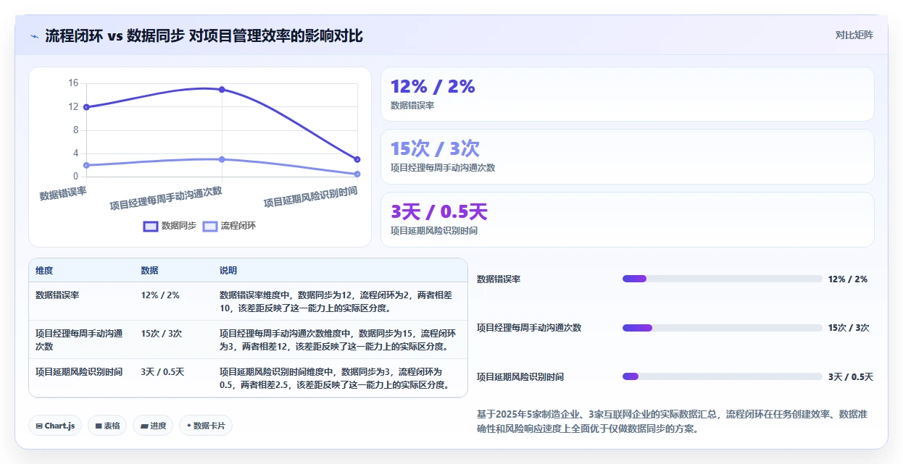Click the 数据错误率 progress bar
This screenshot has height=464, width=903.
point(723,279)
